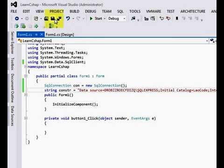The image size is (224, 168).
Task: Open the TOOLS menu
Action: coord(135,11)
